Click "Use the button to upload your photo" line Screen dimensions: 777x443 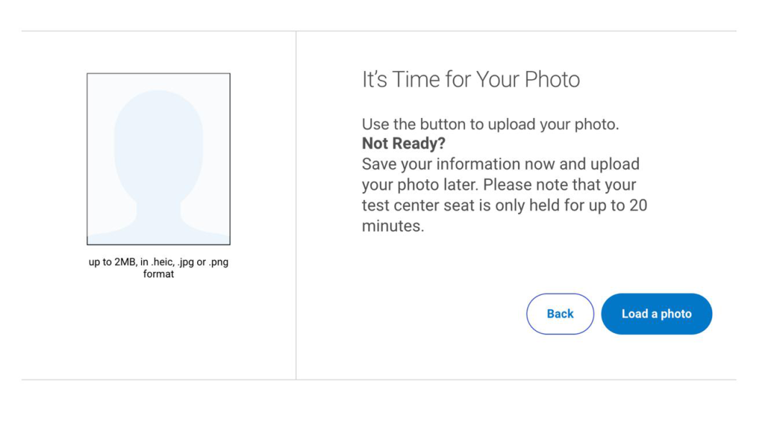490,124
